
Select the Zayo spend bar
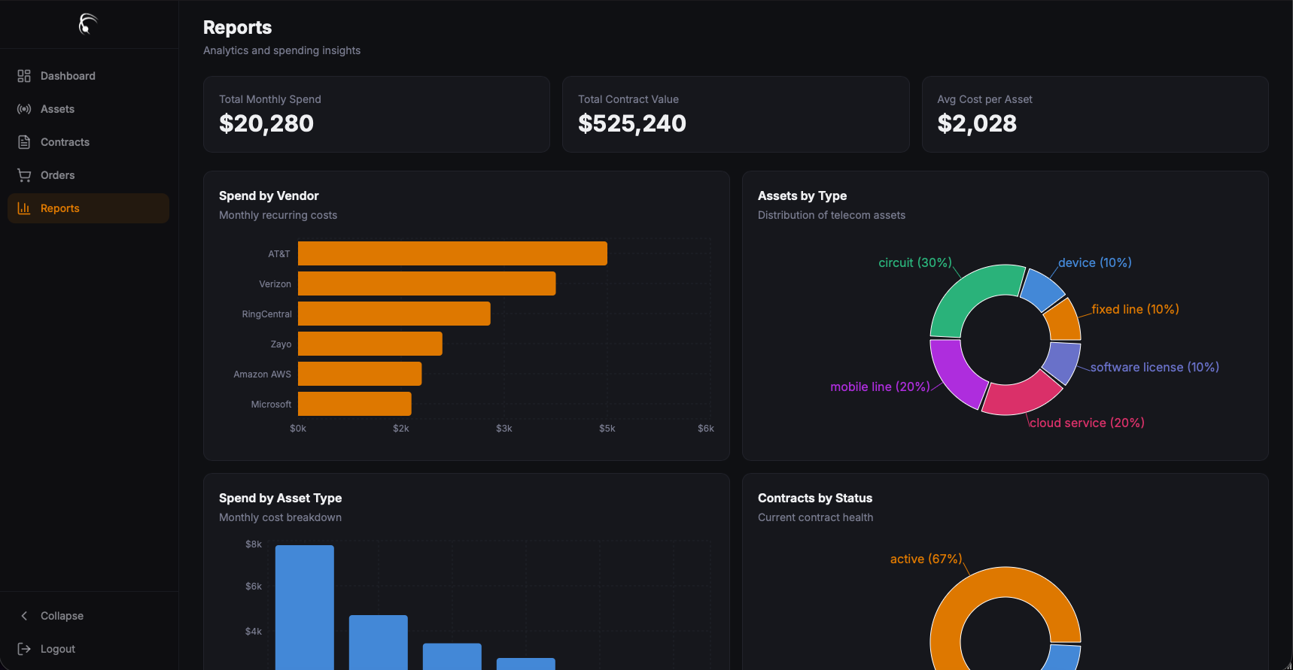[x=370, y=344]
